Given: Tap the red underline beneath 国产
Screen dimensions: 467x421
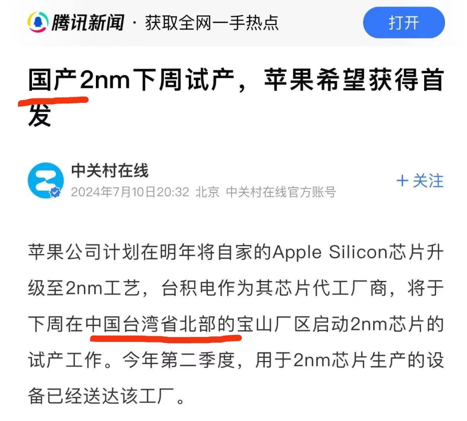Looking at the screenshot, I should coord(53,101).
